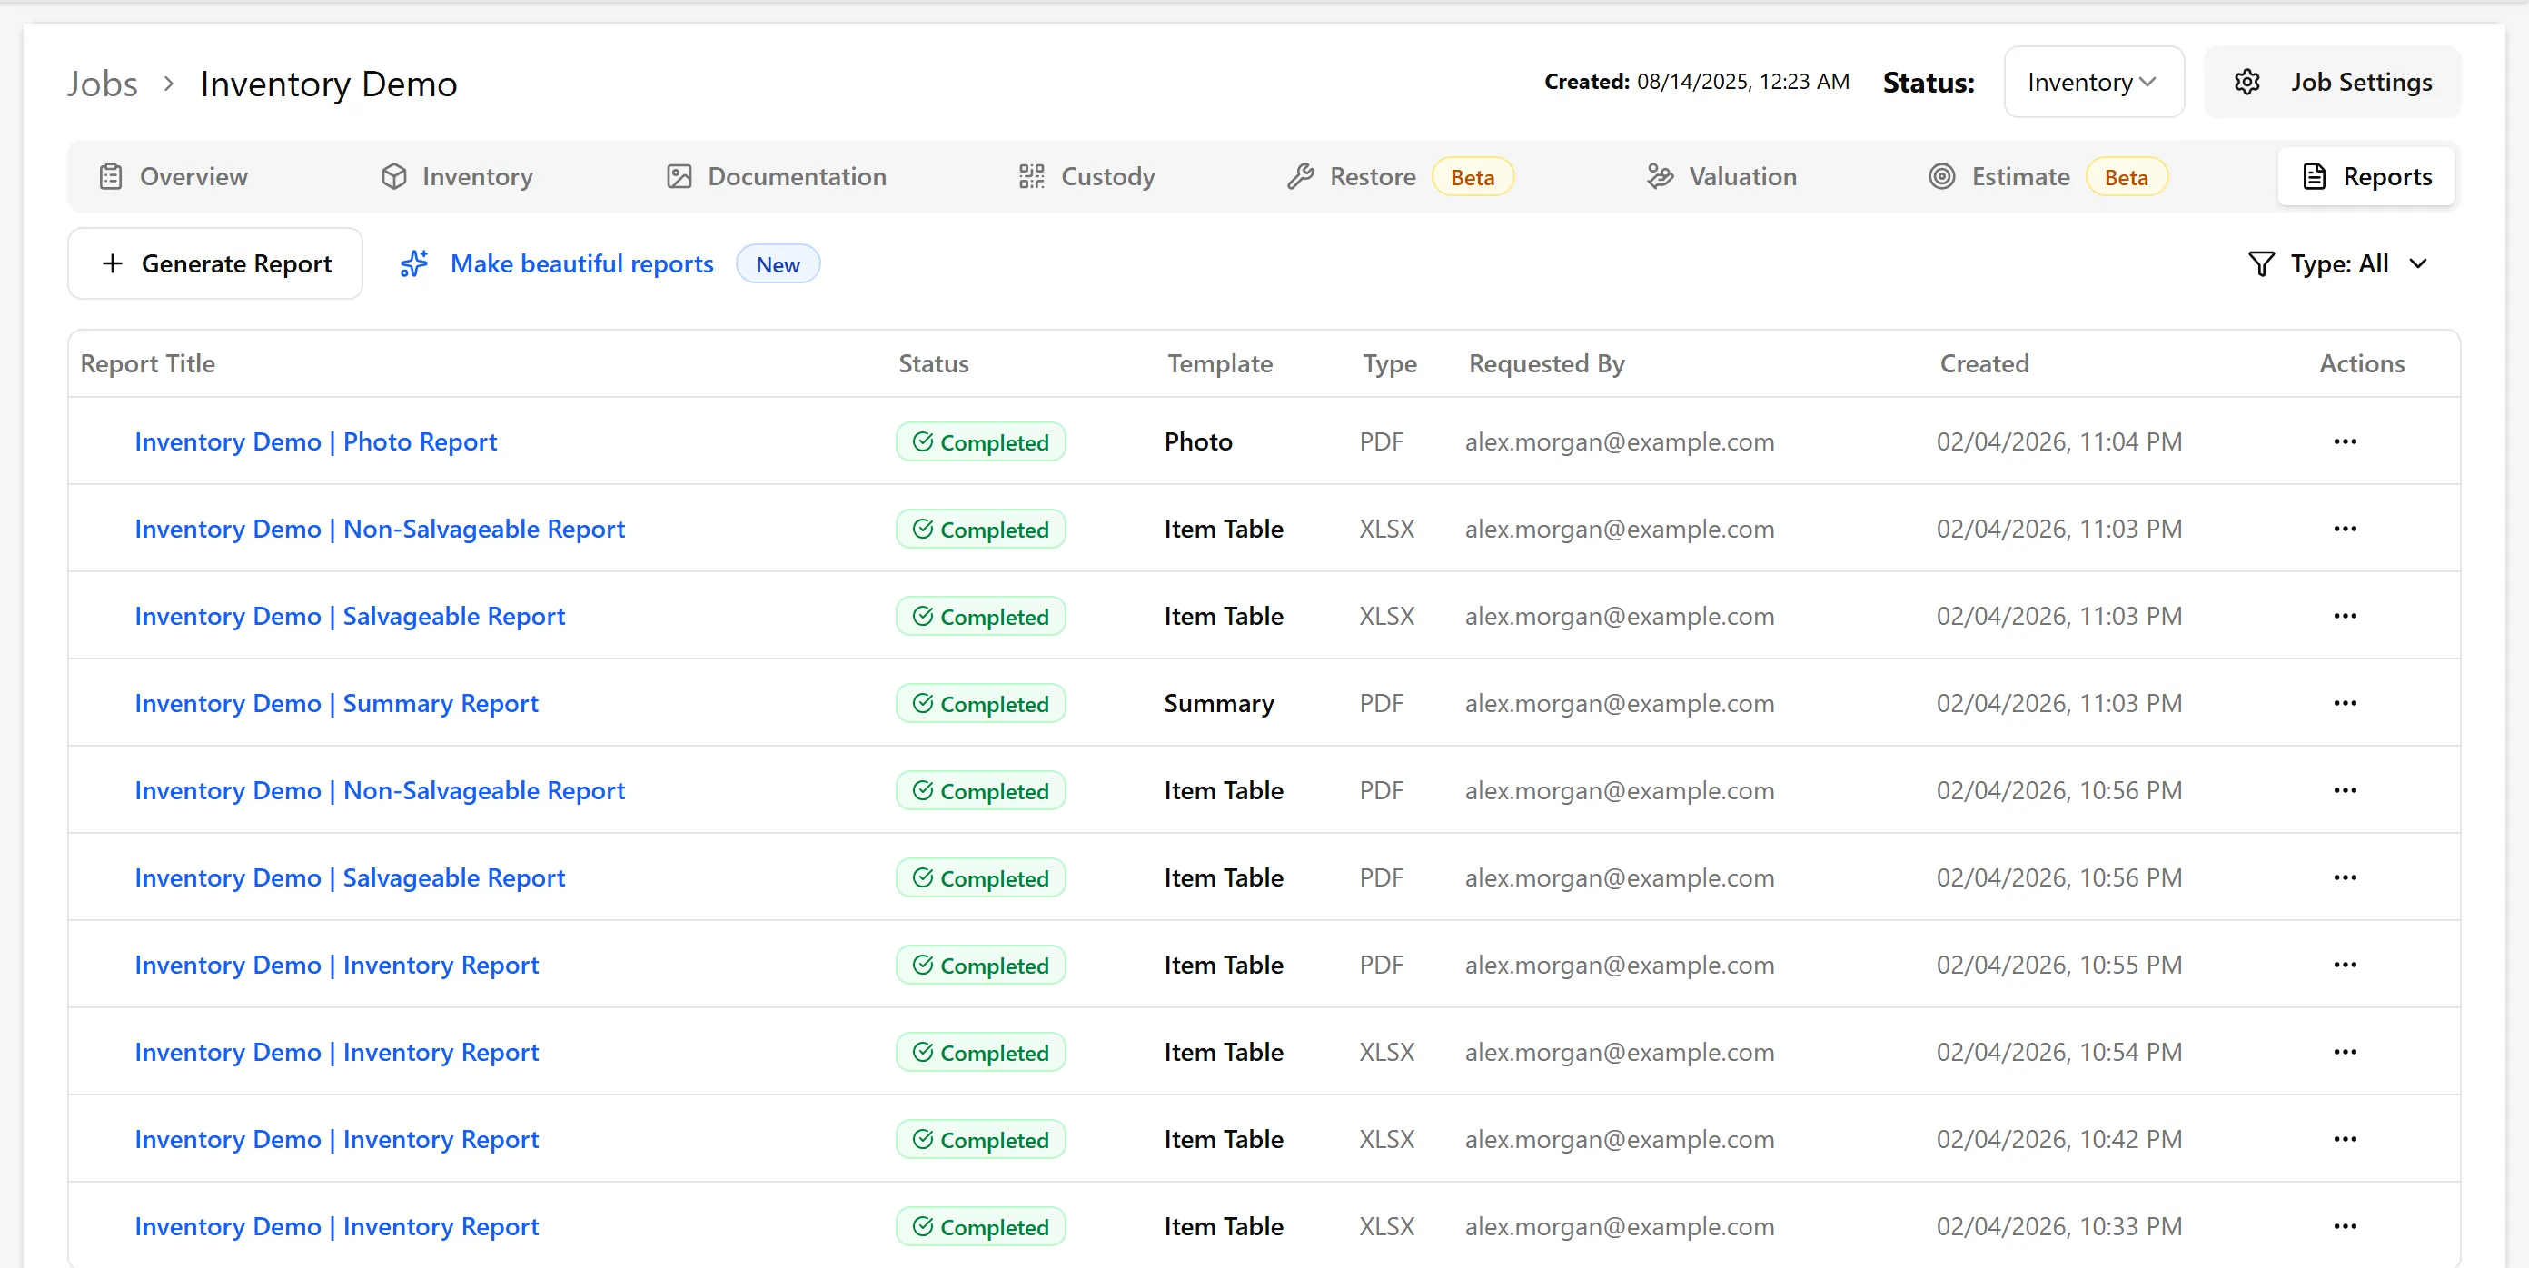Open actions for 11:03 PM Salvageable XLSX report
Image resolution: width=2529 pixels, height=1268 pixels.
[x=2345, y=617]
